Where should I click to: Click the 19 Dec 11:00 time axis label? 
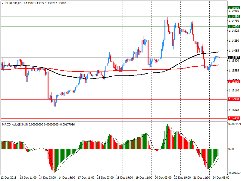coord(144,178)
